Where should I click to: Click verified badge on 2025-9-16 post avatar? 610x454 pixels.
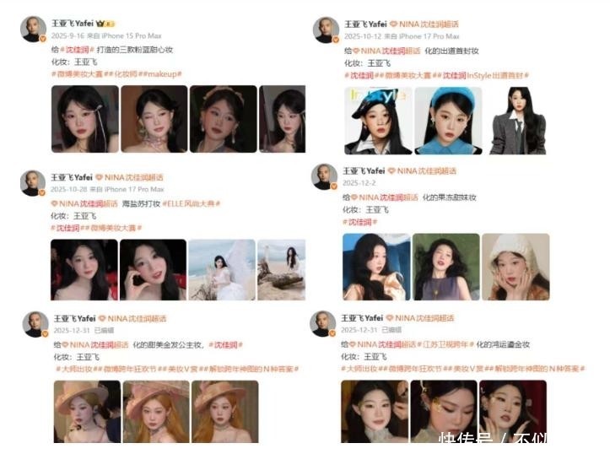click(43, 39)
